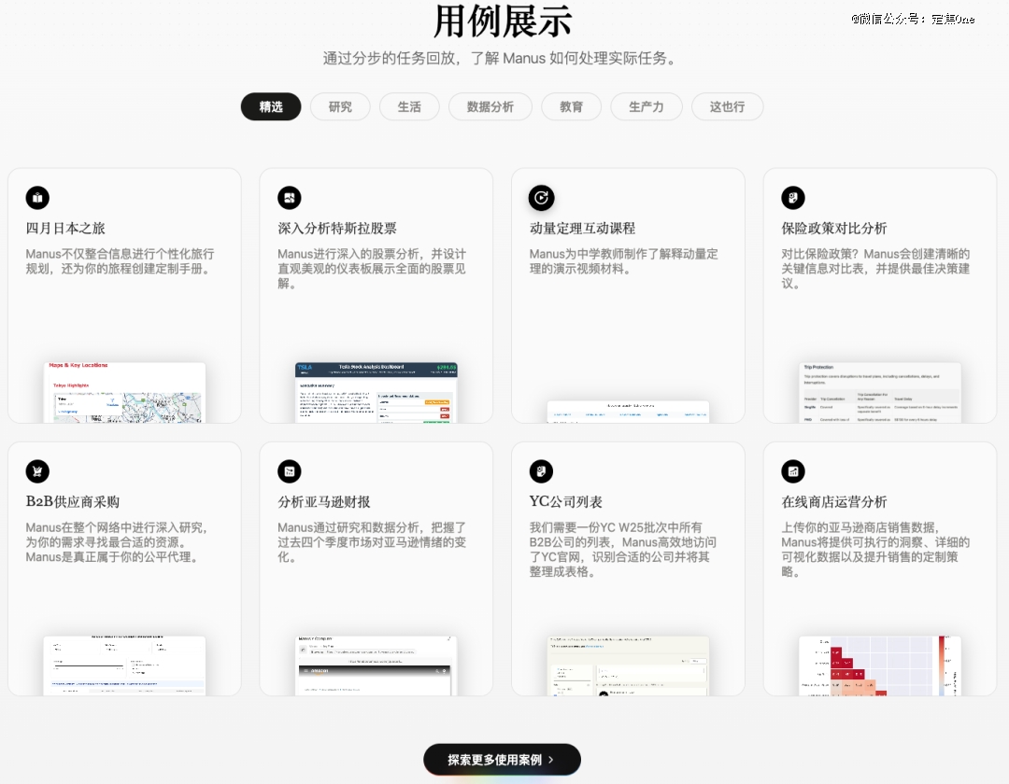Viewport: 1009px width, 784px height.
Task: Open the 生活 category tab
Action: (409, 107)
